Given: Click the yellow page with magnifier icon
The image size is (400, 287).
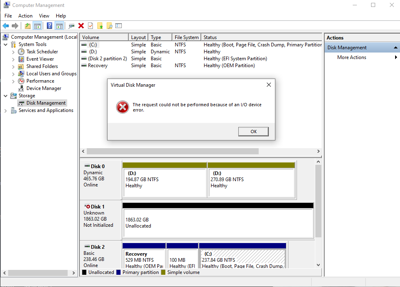Looking at the screenshot, I should 110,26.
